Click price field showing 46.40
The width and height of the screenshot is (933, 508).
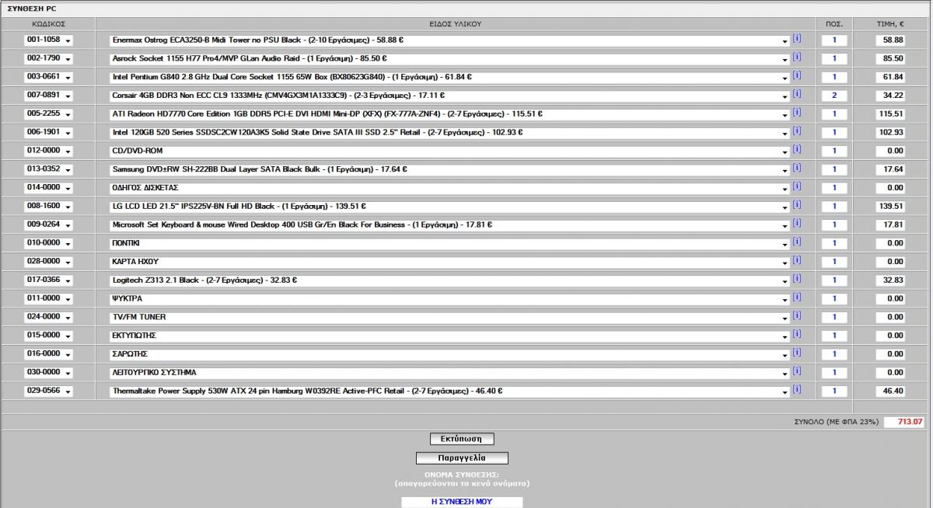(x=892, y=391)
